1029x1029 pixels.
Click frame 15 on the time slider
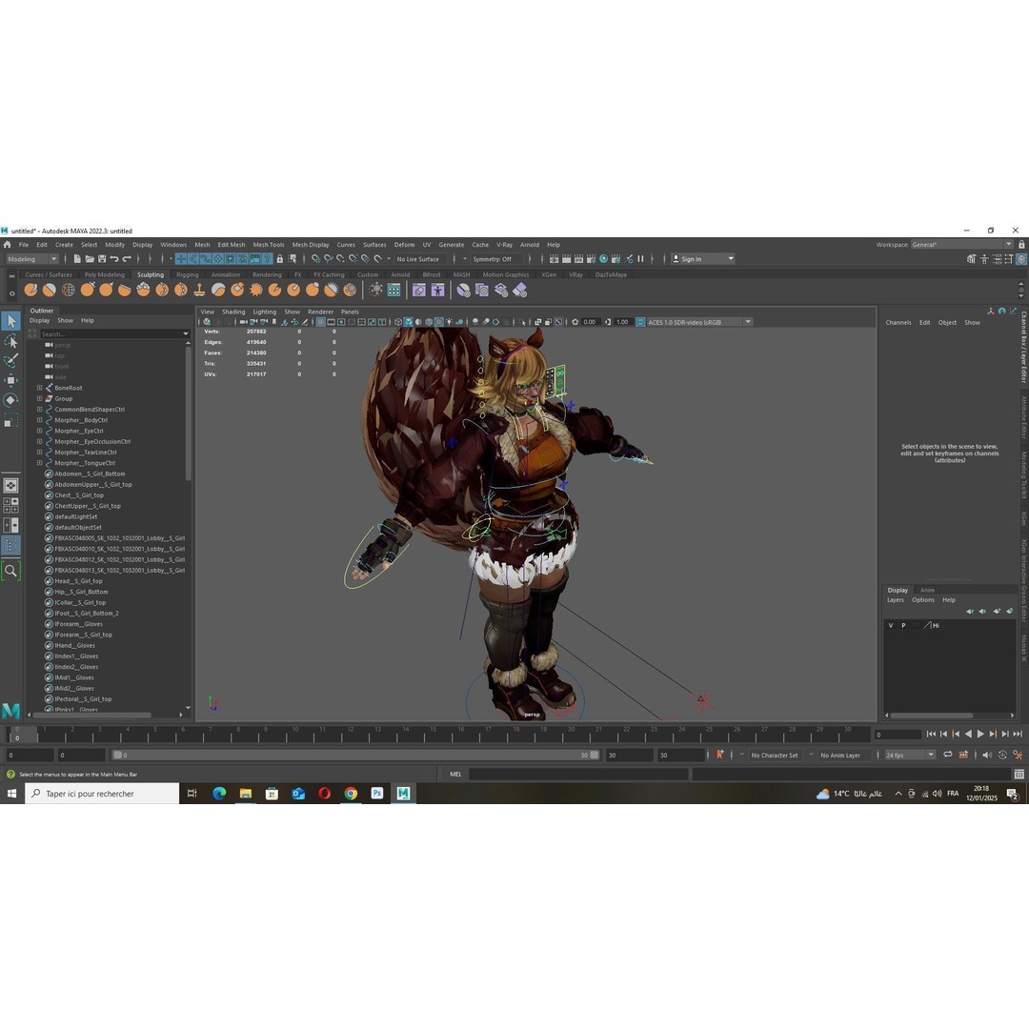pyautogui.click(x=432, y=735)
